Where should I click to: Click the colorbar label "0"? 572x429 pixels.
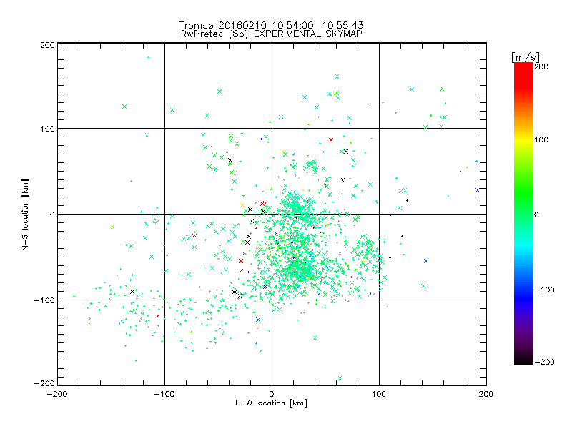[x=536, y=214]
